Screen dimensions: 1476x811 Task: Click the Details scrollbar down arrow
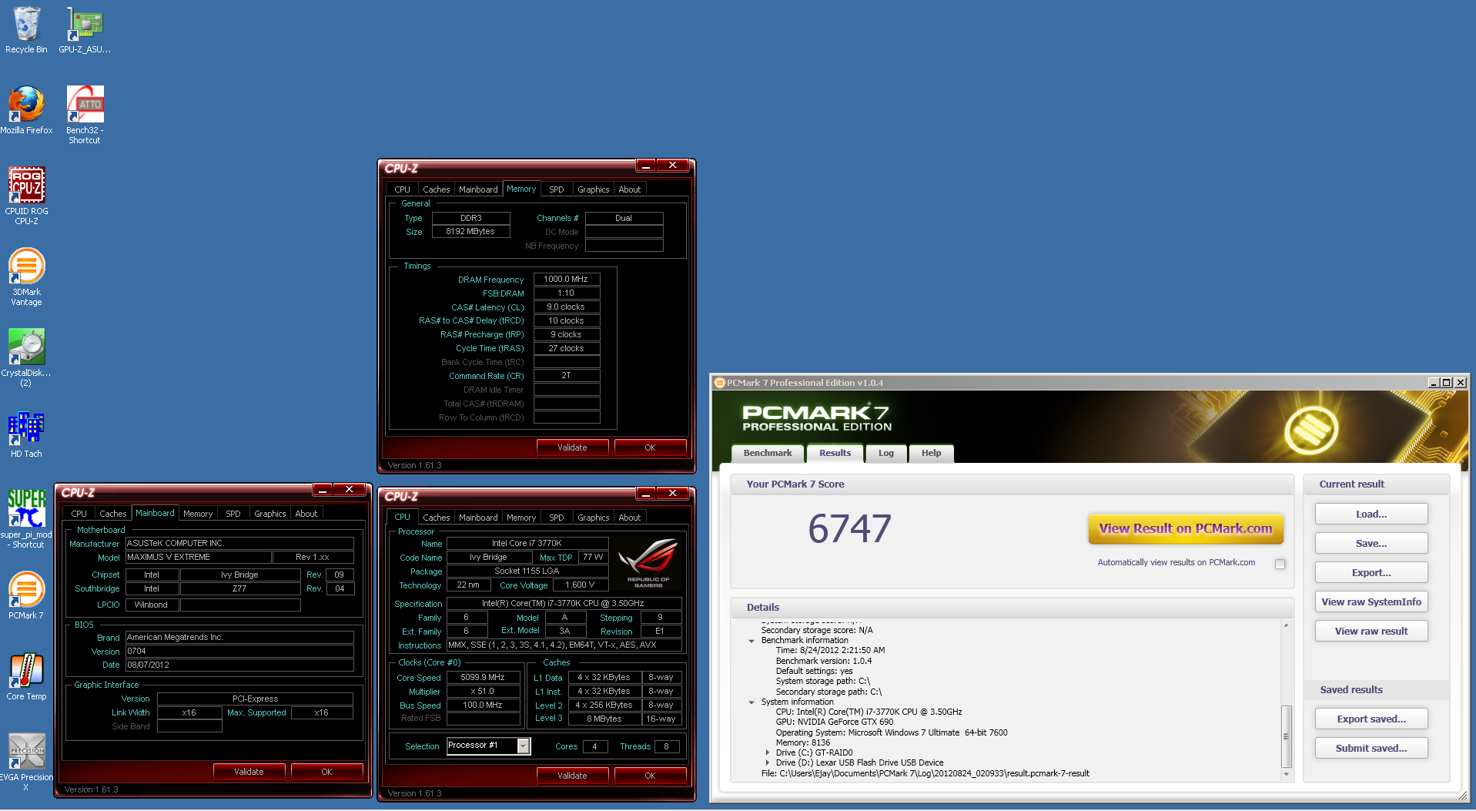[x=1286, y=775]
